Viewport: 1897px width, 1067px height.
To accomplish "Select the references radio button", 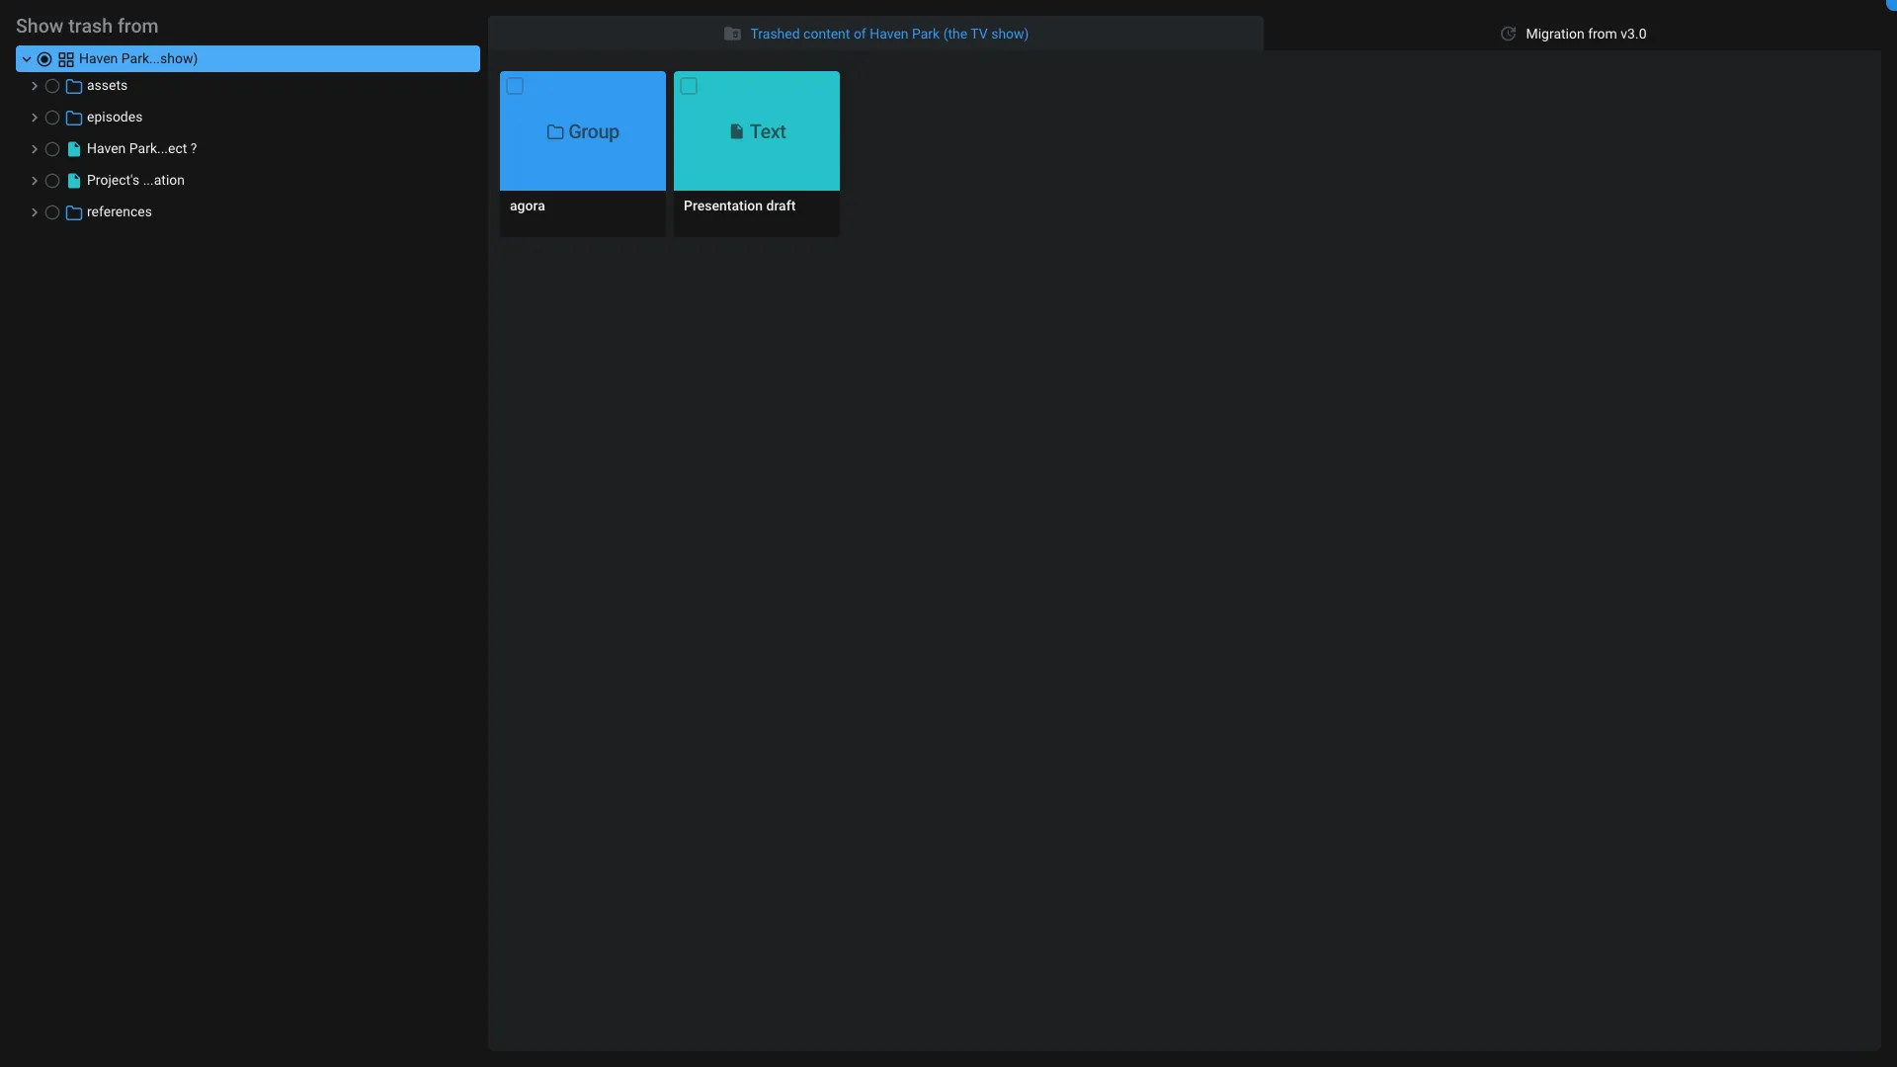I will (x=52, y=212).
